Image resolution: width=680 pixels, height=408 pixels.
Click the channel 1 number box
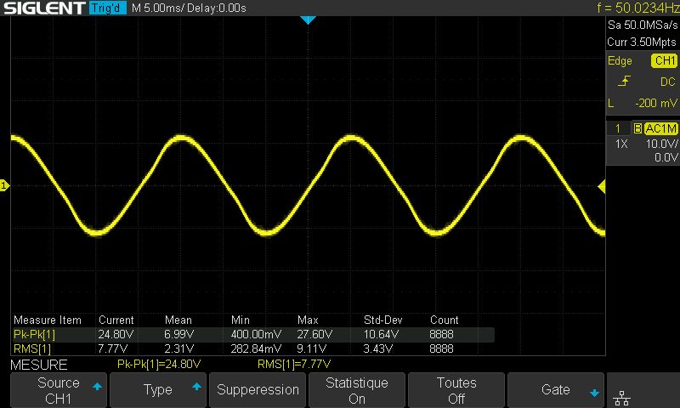618,128
